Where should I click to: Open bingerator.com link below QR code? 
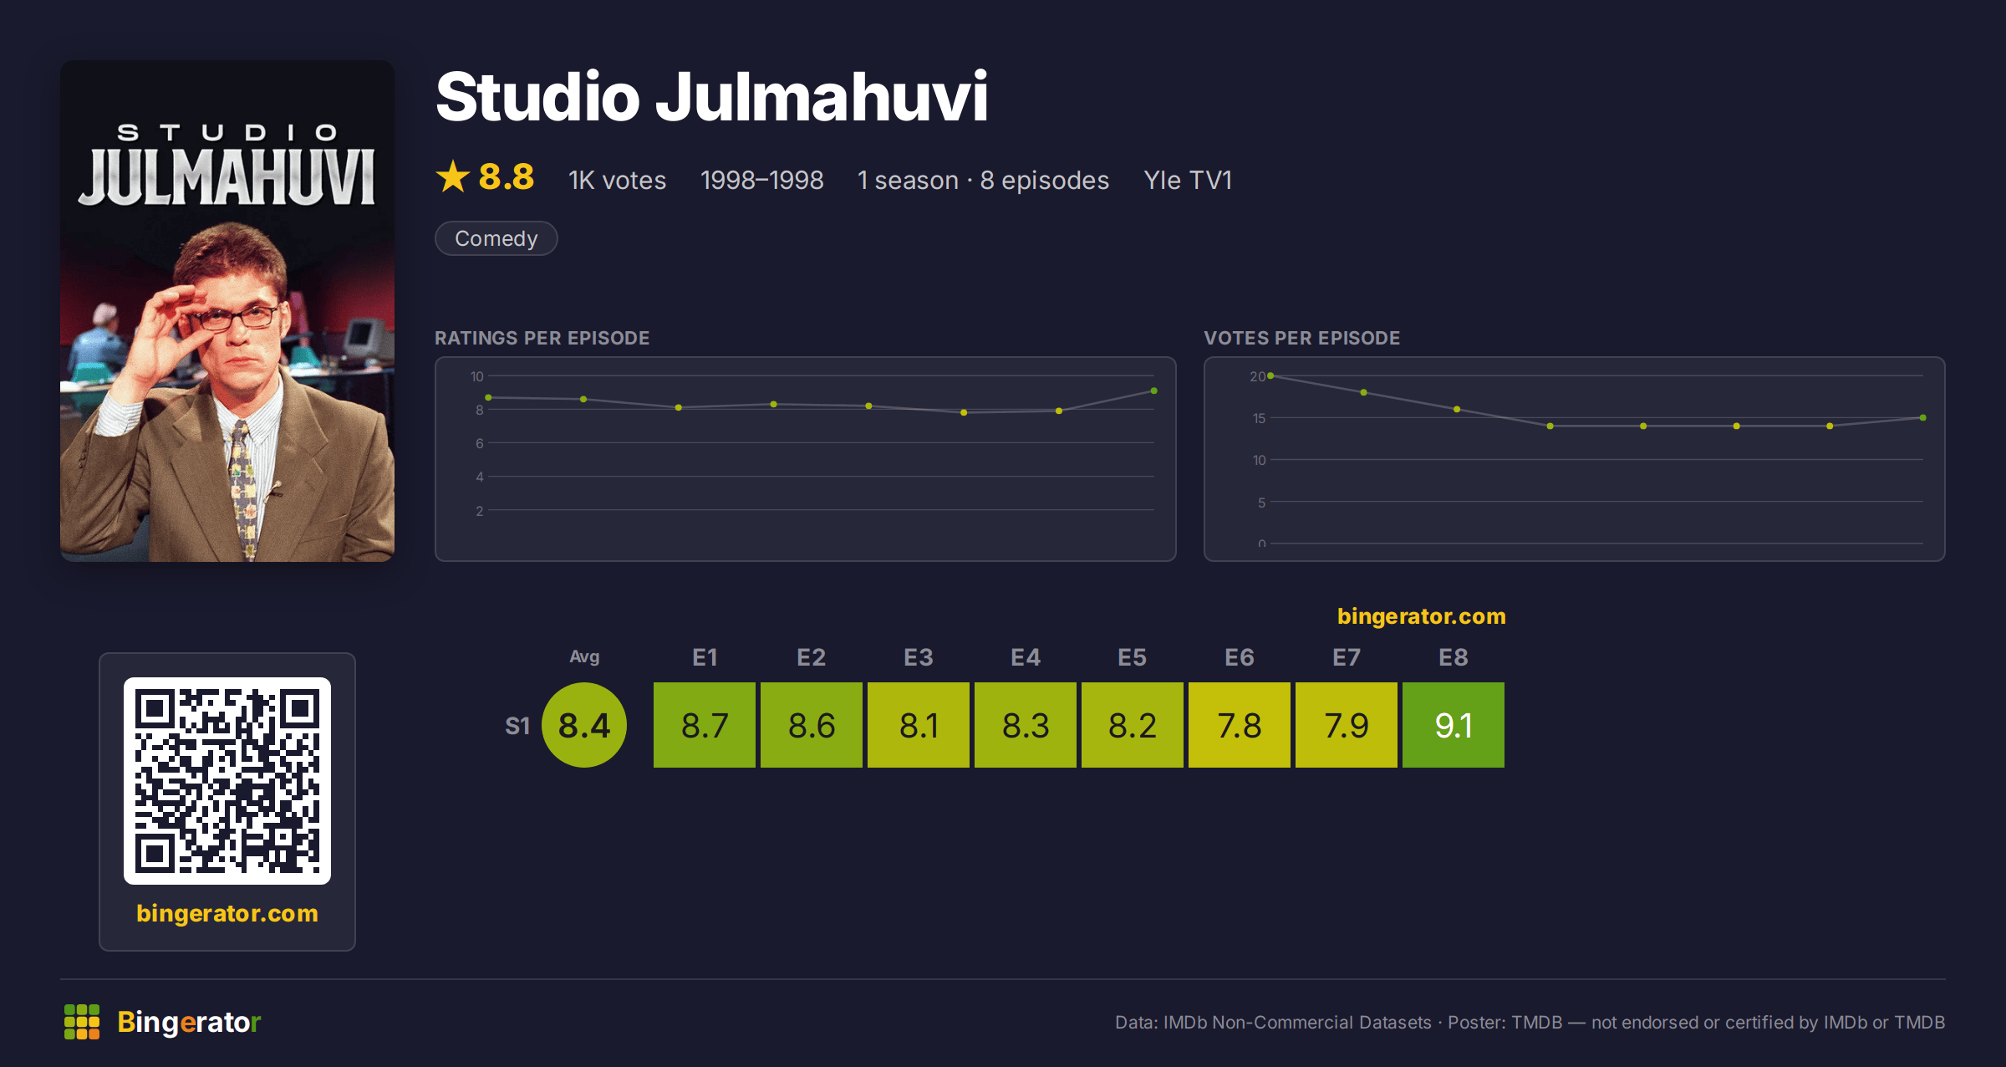pyautogui.click(x=227, y=912)
